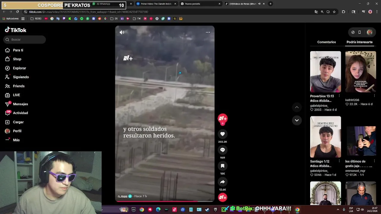
Task: Like the video with the heart icon
Action: tap(223, 134)
